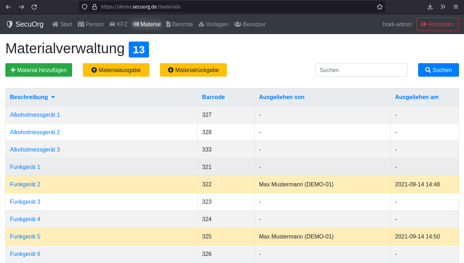
Task: Open the Berichte menu item
Action: coord(180,24)
